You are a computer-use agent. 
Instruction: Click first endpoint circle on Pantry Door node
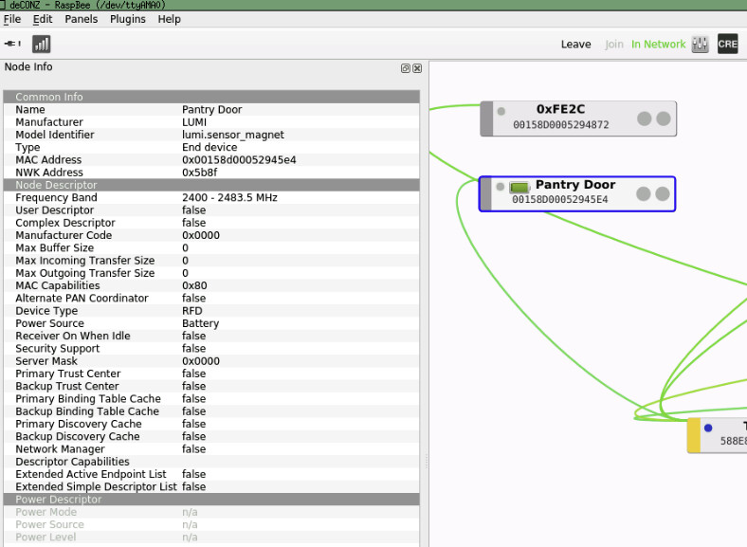point(643,194)
